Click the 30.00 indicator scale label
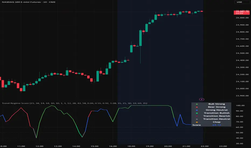Image resolution: width=251 pixels, height=148 pixels. click(239, 143)
